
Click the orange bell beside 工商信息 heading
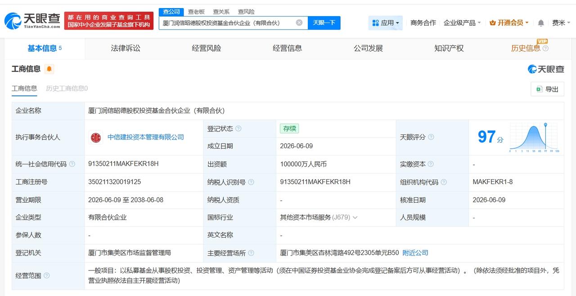click(x=49, y=69)
